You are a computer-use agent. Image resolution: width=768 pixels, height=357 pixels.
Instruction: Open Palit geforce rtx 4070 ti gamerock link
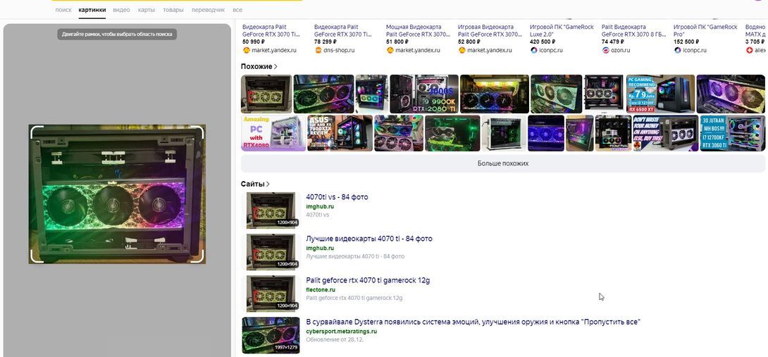367,280
